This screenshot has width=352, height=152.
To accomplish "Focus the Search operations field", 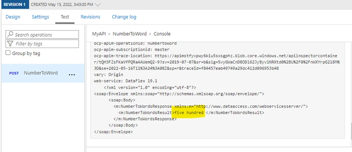I will click(x=42, y=34).
